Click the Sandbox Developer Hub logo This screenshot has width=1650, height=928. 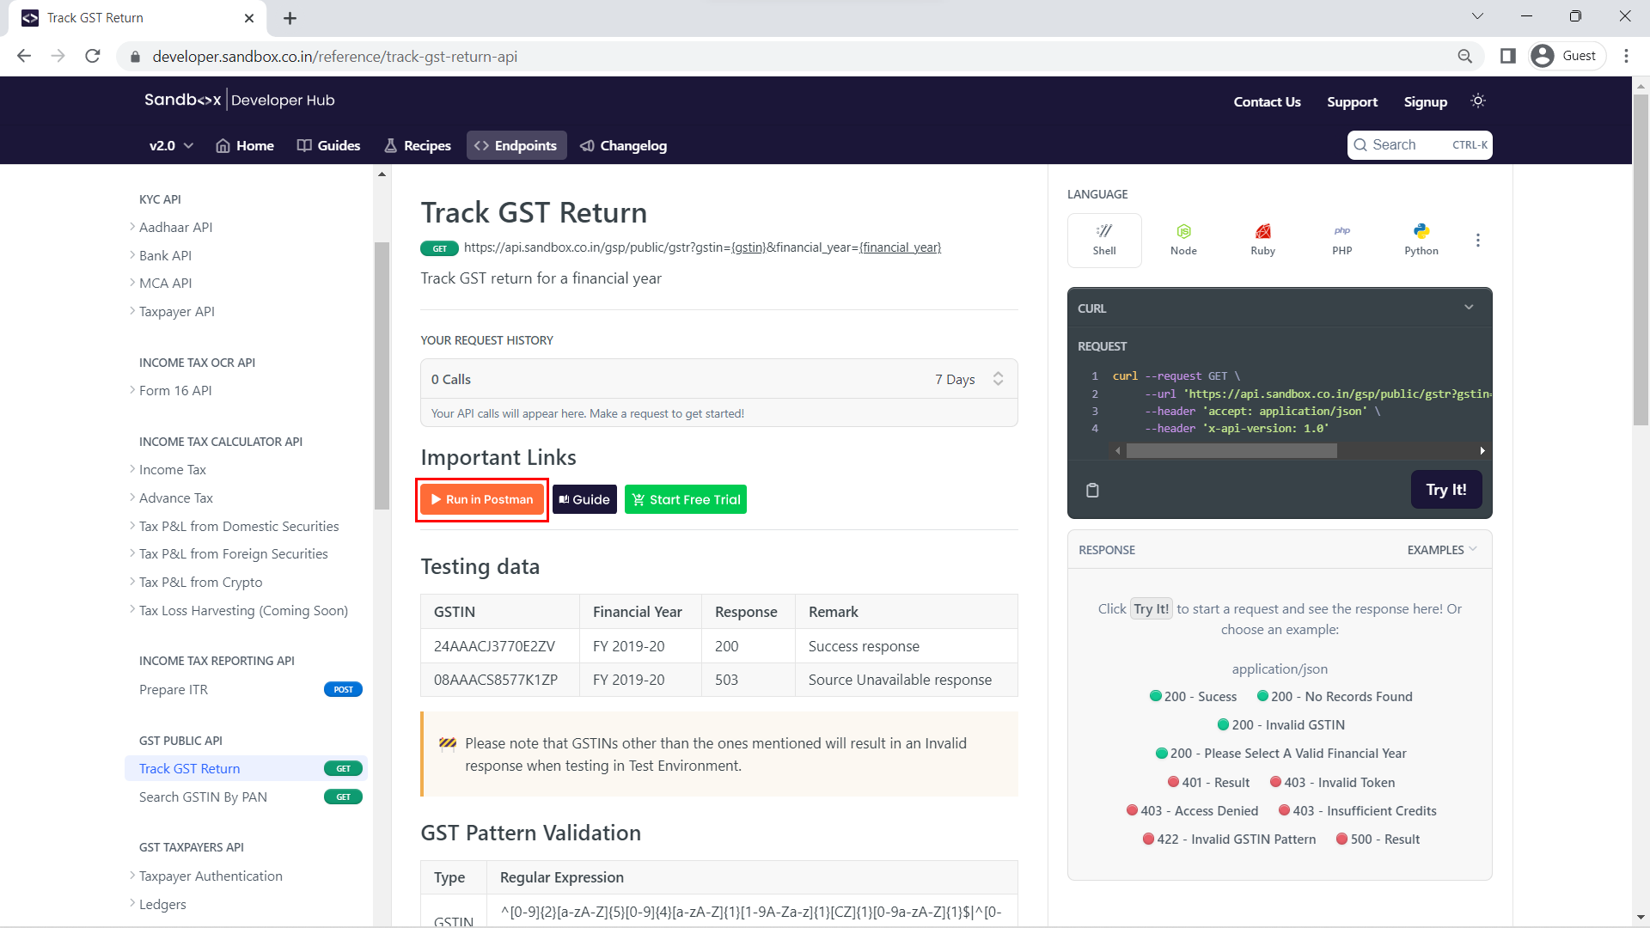pyautogui.click(x=239, y=100)
